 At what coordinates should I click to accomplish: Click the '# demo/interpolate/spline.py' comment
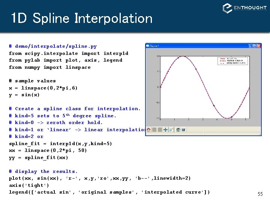pyautogui.click(x=53, y=46)
